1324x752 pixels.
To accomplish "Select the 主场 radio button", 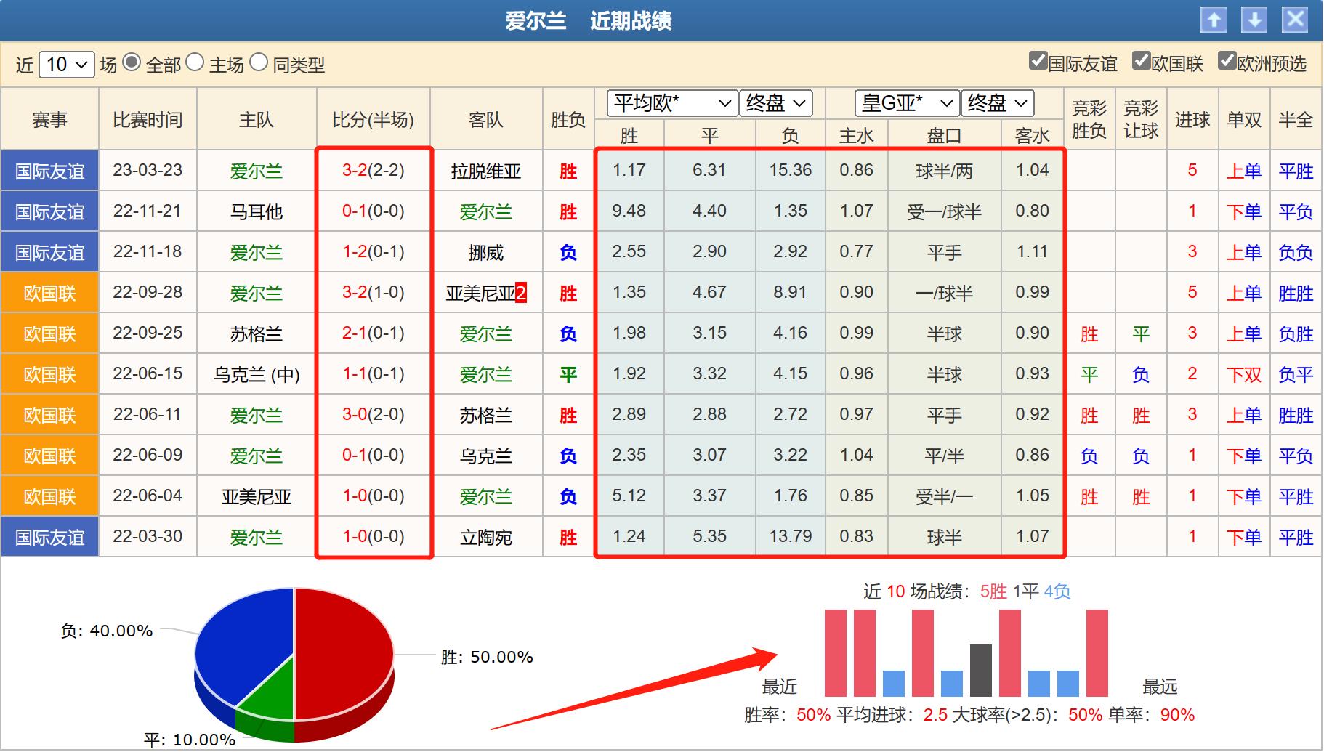I will pyautogui.click(x=193, y=64).
